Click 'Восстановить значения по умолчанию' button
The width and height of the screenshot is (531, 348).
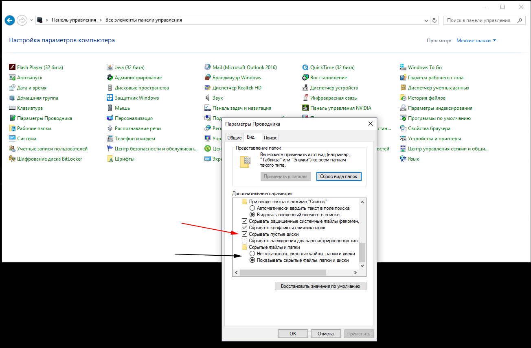[x=320, y=286]
